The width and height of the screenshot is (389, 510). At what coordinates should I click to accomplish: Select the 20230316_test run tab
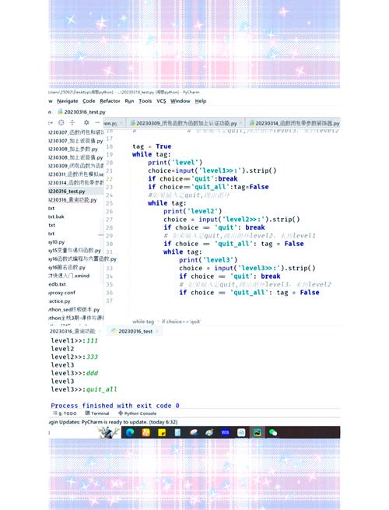pos(135,331)
